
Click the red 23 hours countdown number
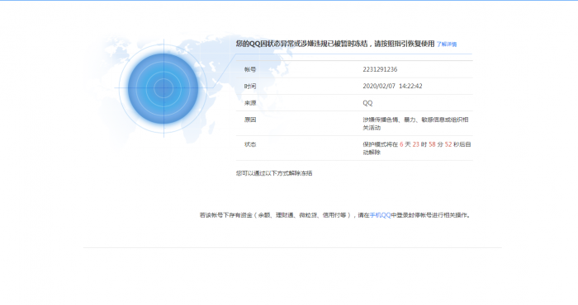[416, 144]
